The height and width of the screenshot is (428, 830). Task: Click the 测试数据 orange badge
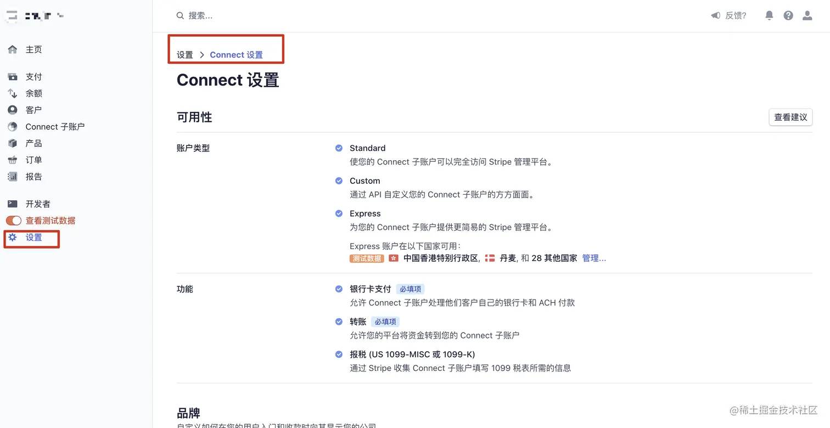367,258
